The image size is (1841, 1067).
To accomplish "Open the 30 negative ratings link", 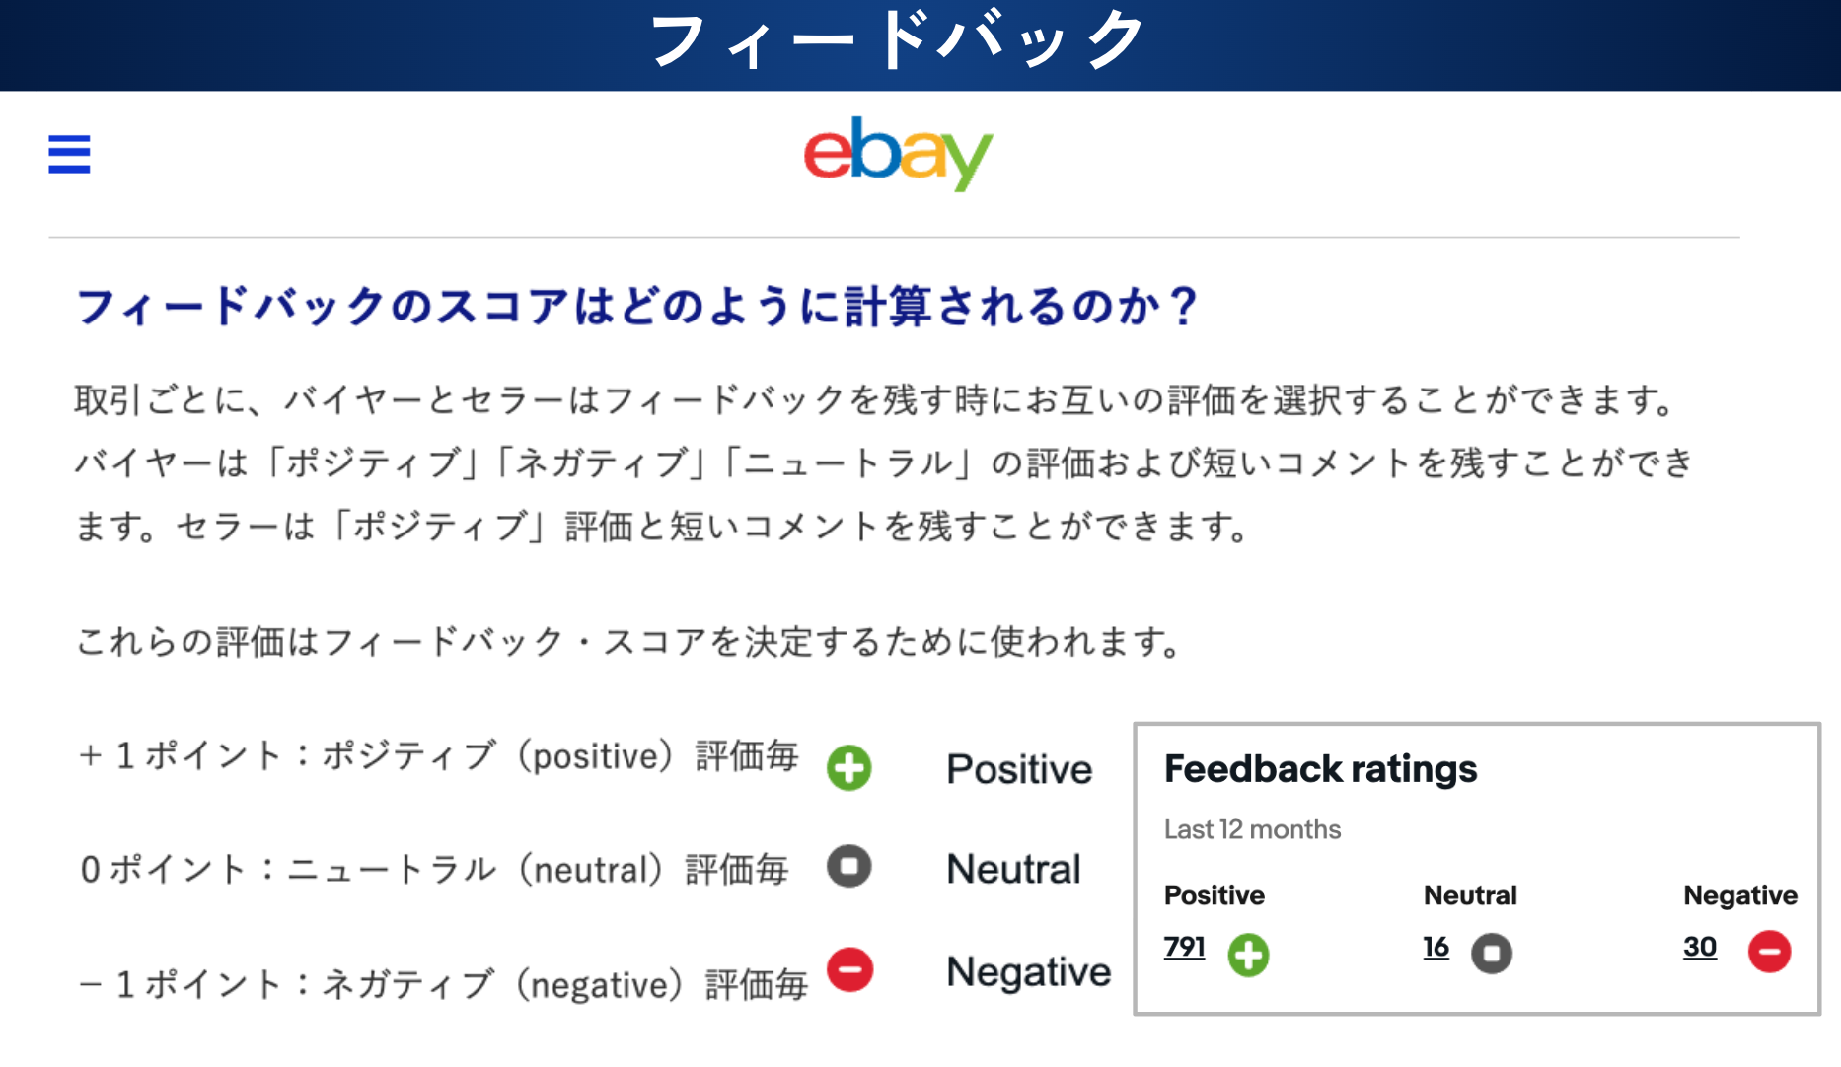I will click(1699, 947).
